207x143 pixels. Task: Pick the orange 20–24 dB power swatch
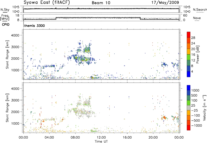[189, 46]
